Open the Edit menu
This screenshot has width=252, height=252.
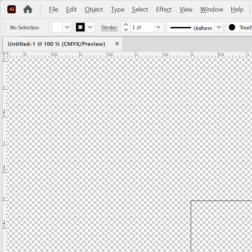[x=71, y=9]
